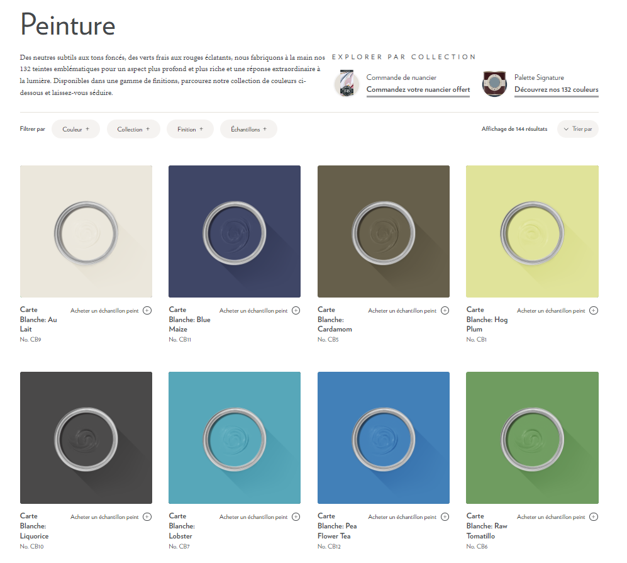The height and width of the screenshot is (563, 627).
Task: Open the Échantillons filter
Action: click(248, 129)
